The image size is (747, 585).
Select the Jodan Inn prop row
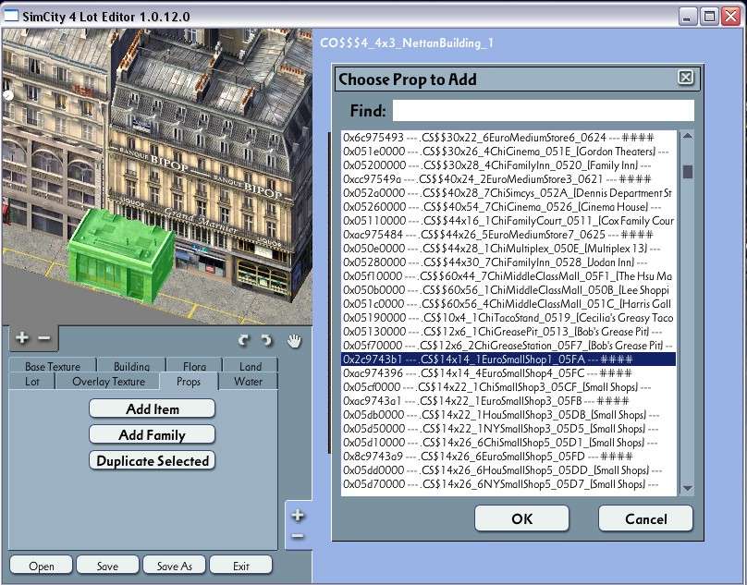pyautogui.click(x=508, y=262)
